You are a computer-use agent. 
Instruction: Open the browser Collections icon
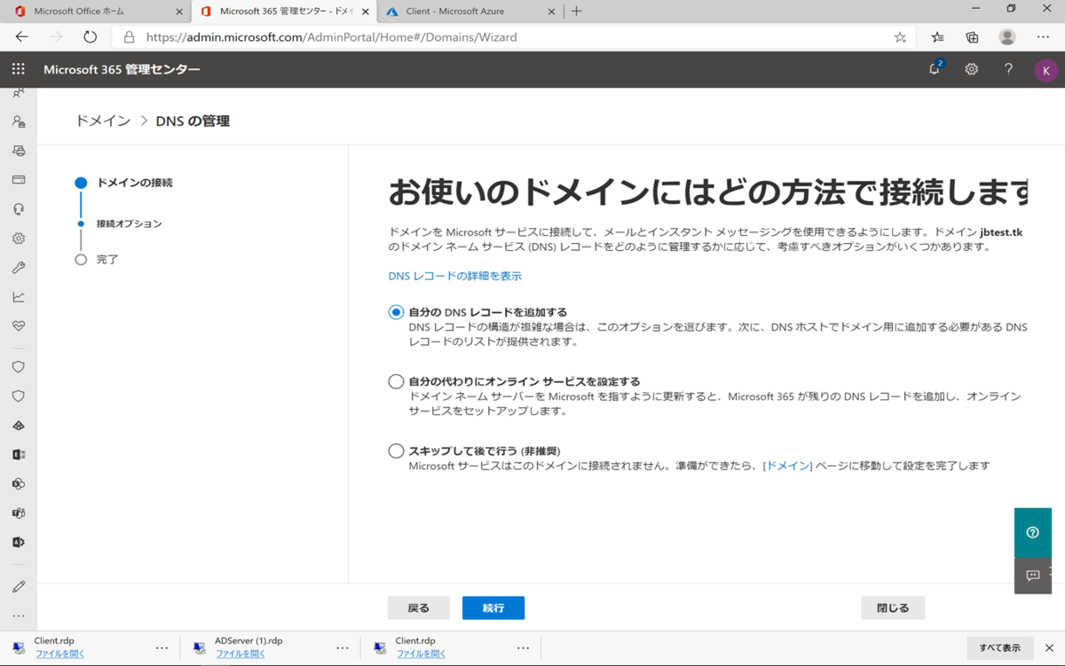click(973, 37)
